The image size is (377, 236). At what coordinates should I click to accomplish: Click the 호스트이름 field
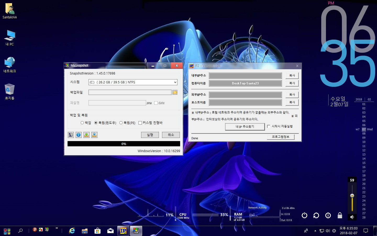point(245,103)
